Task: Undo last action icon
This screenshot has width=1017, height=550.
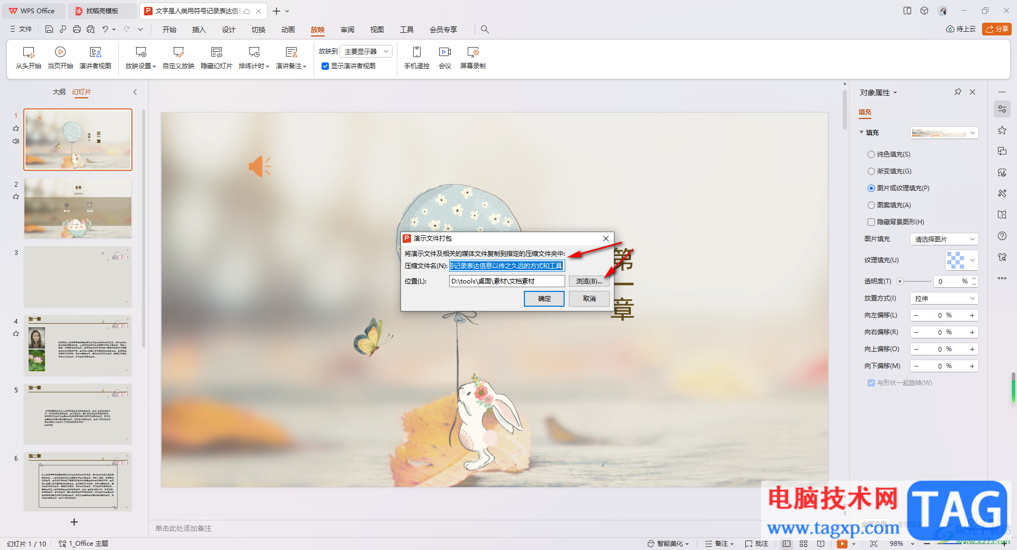Action: click(105, 29)
